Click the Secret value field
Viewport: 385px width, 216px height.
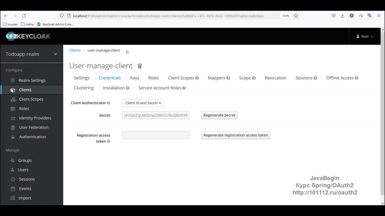pyautogui.click(x=156, y=115)
